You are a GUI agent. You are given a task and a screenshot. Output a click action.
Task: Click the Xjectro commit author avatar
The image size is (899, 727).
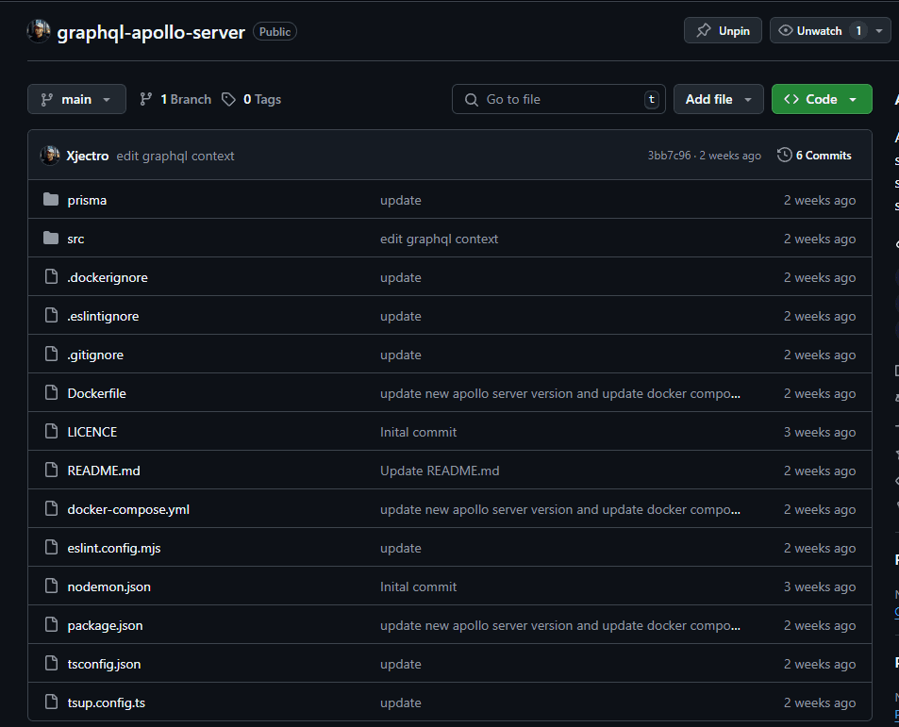(x=50, y=156)
